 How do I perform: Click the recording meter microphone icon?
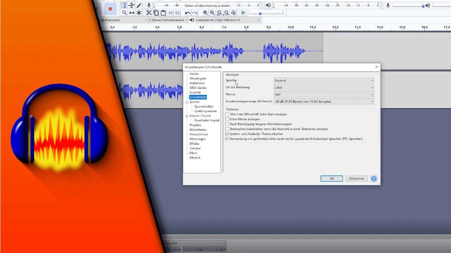[x=149, y=5]
